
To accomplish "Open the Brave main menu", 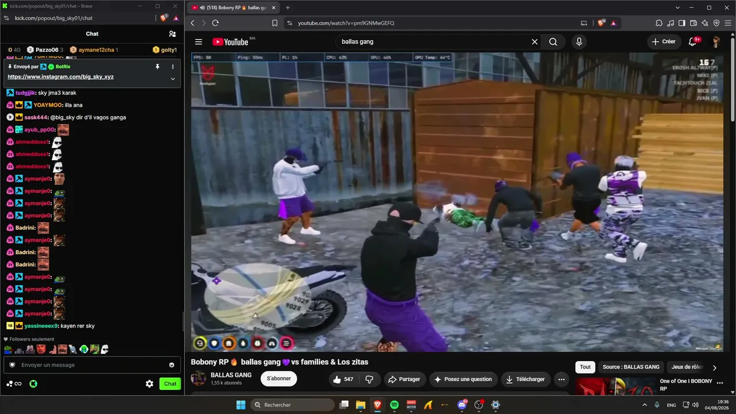I will (x=728, y=23).
